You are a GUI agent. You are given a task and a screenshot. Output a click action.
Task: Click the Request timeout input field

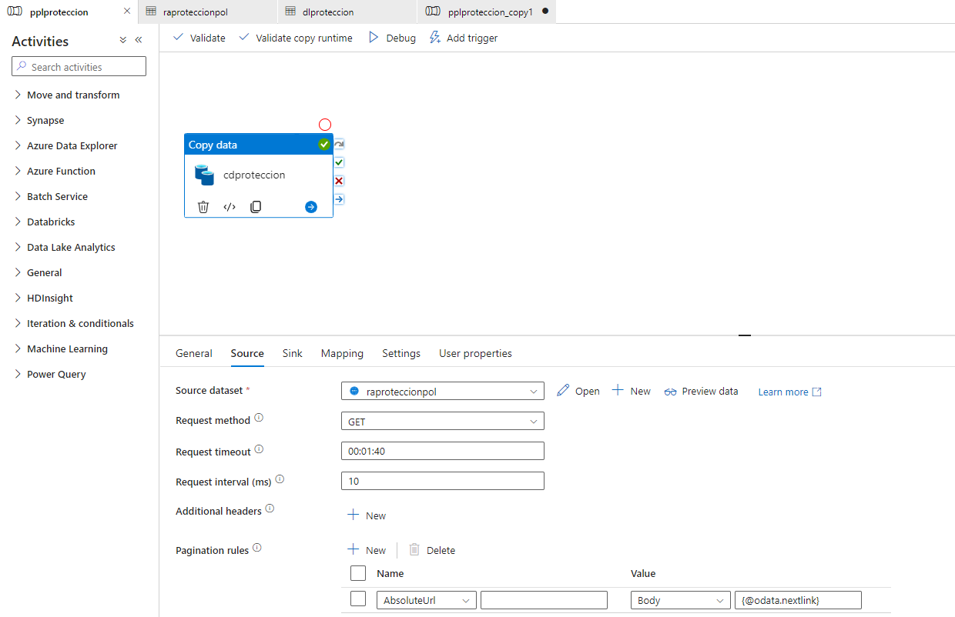pos(442,451)
